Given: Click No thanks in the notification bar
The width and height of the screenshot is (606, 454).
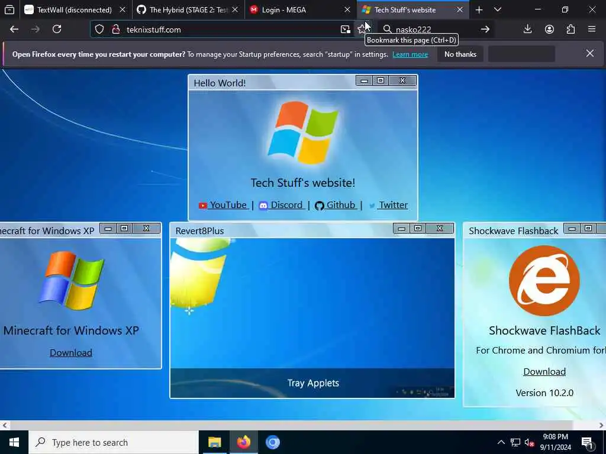Looking at the screenshot, I should (460, 54).
